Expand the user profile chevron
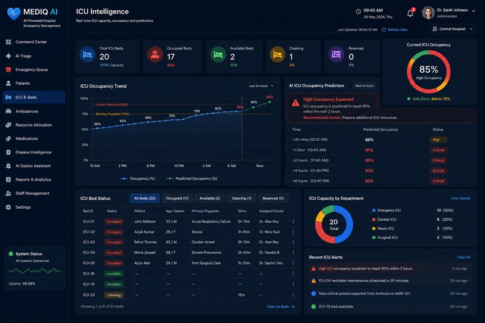 coord(474,10)
